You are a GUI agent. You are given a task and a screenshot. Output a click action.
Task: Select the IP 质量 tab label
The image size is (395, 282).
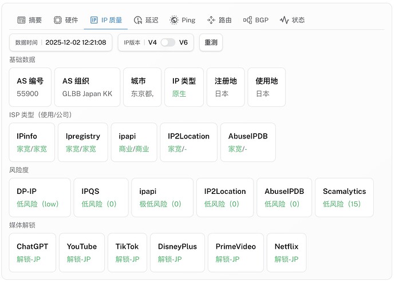pyautogui.click(x=112, y=20)
